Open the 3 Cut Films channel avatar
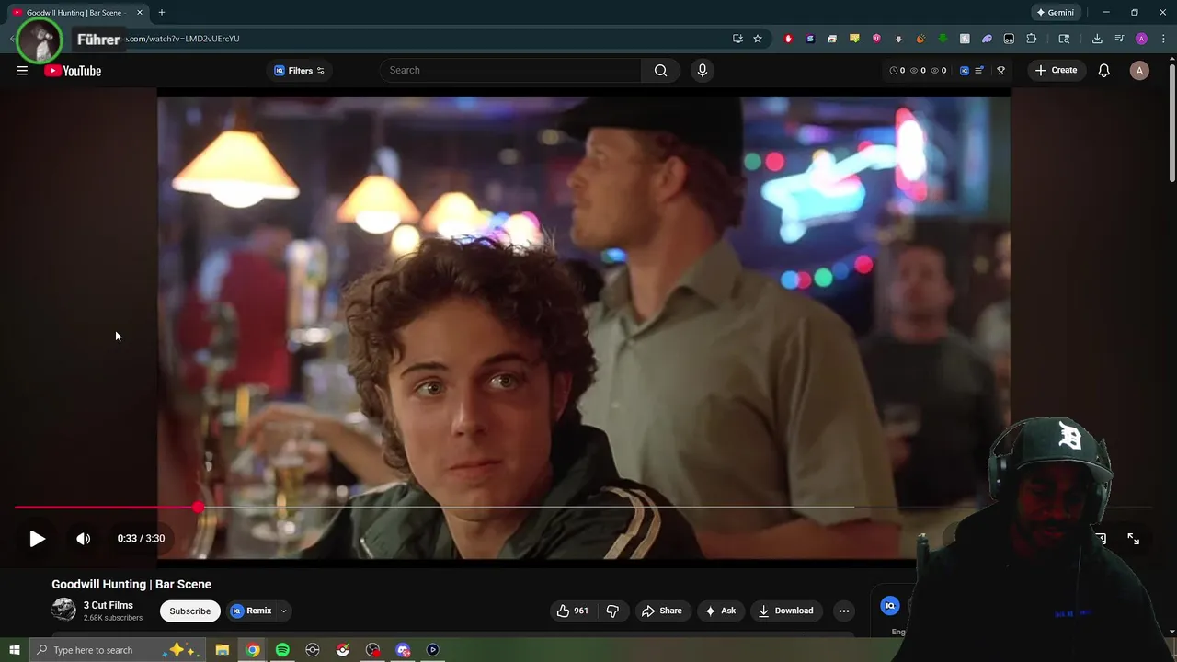Viewport: 1177px width, 662px height. click(x=63, y=610)
